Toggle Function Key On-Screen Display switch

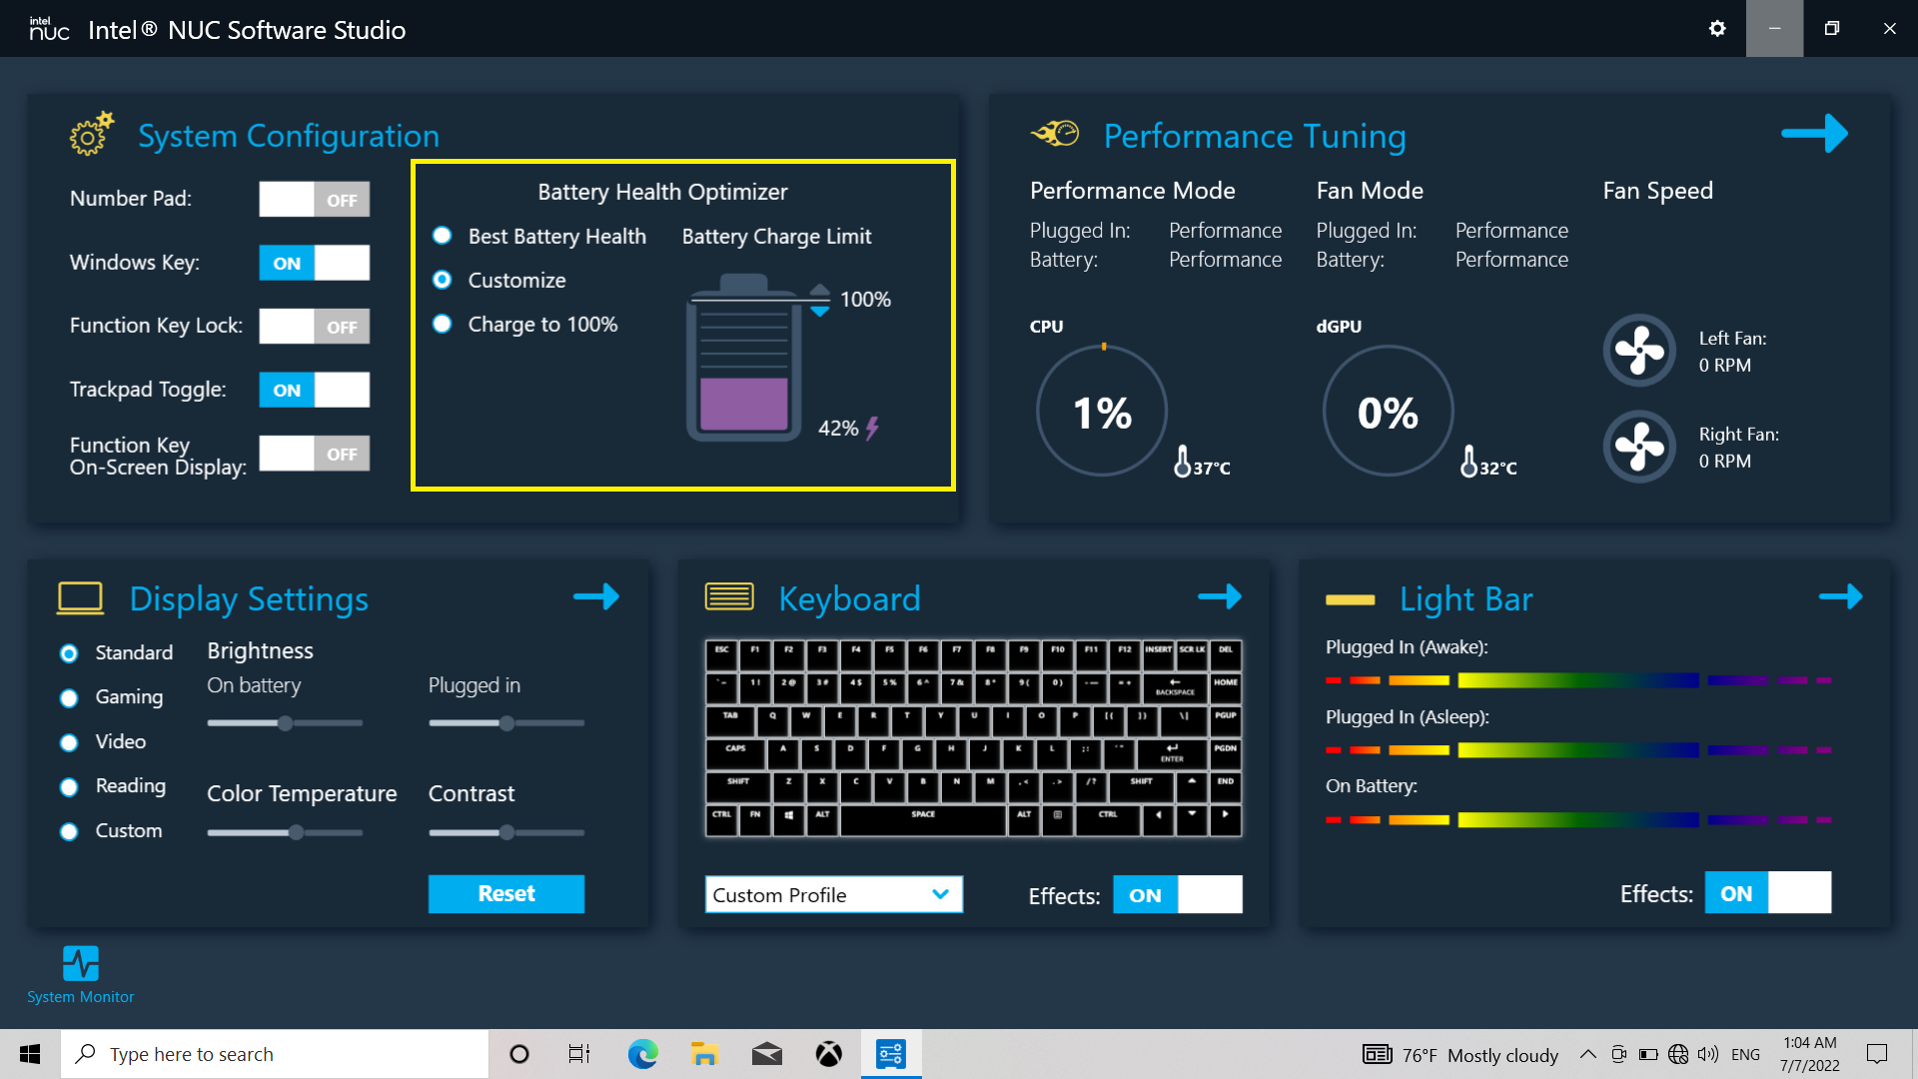tap(315, 454)
